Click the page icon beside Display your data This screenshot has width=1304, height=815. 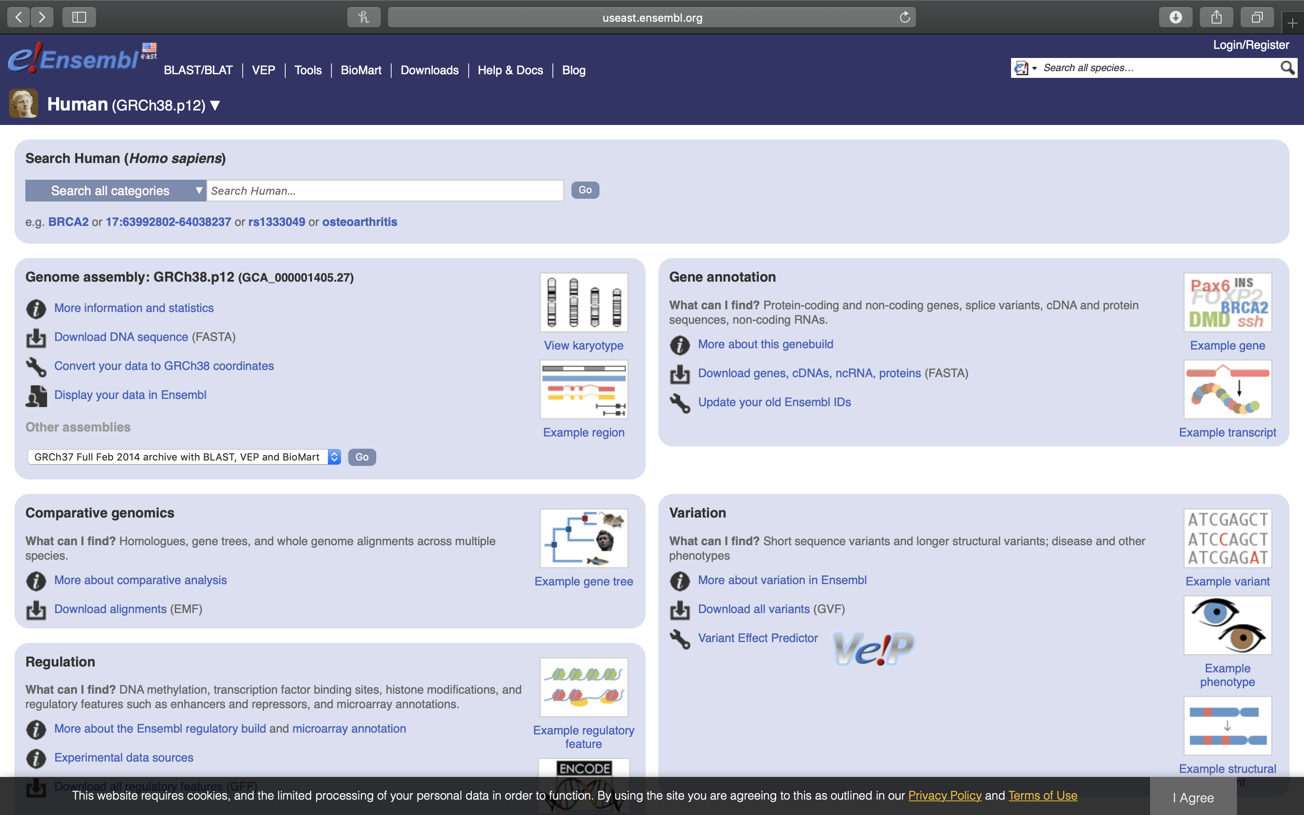(x=36, y=396)
